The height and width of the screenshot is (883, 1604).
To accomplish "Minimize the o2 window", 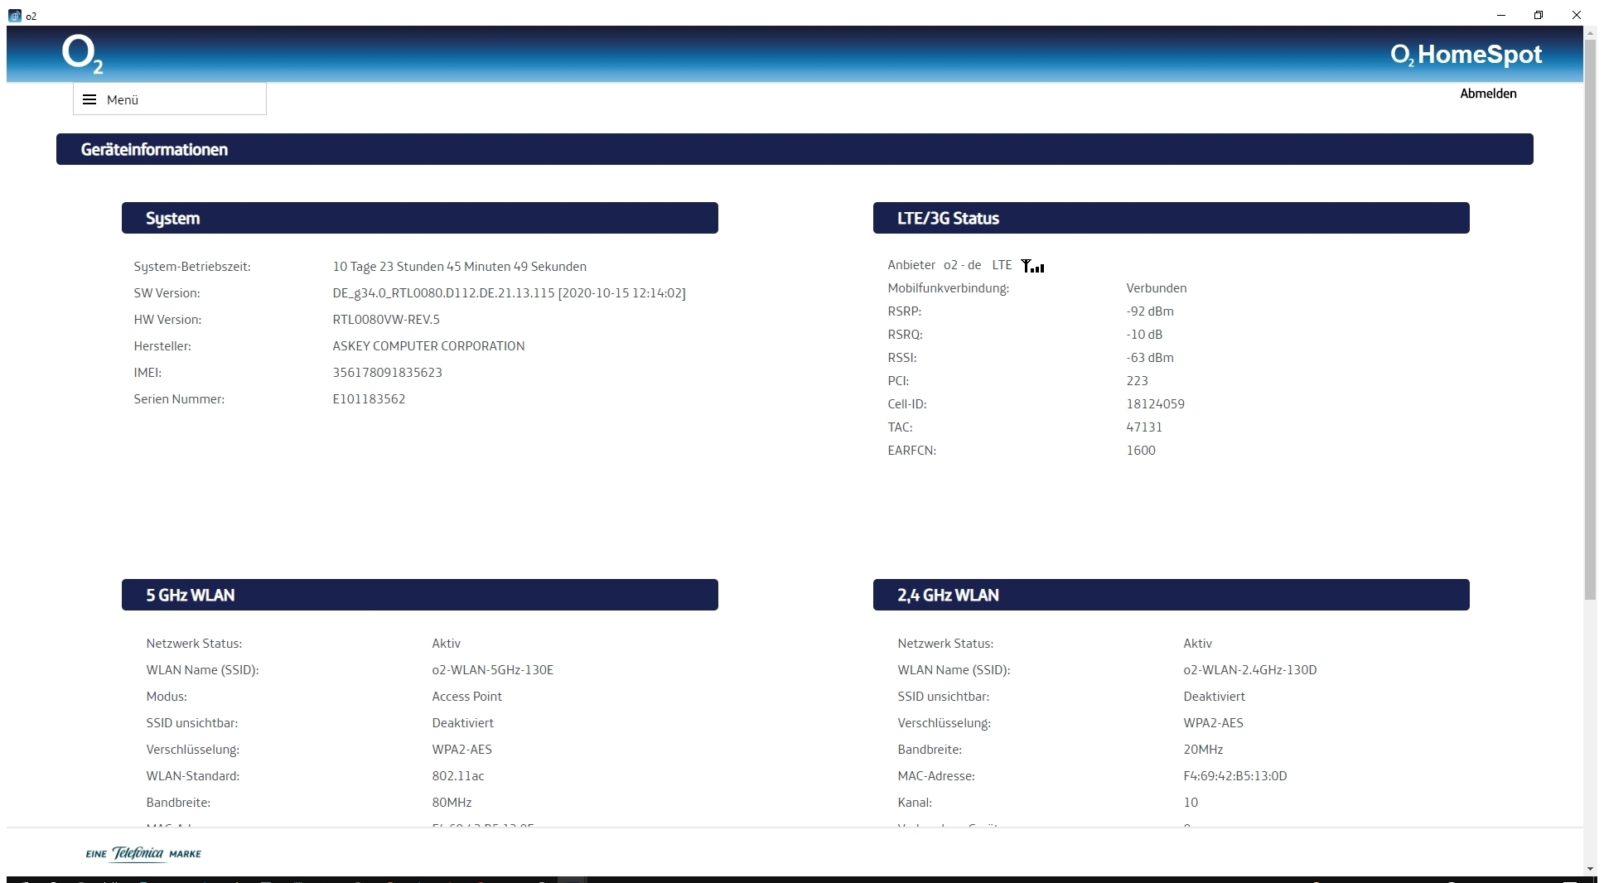I will coord(1500,15).
